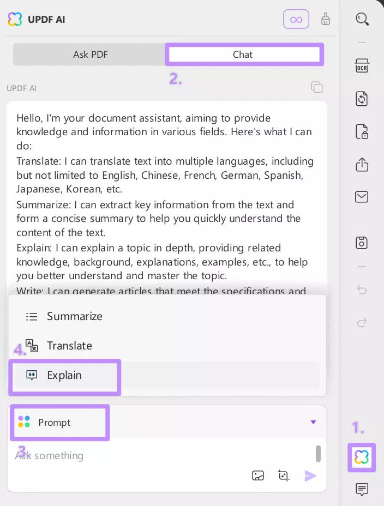
Task: Switch to the Chat tab
Action: [244, 54]
